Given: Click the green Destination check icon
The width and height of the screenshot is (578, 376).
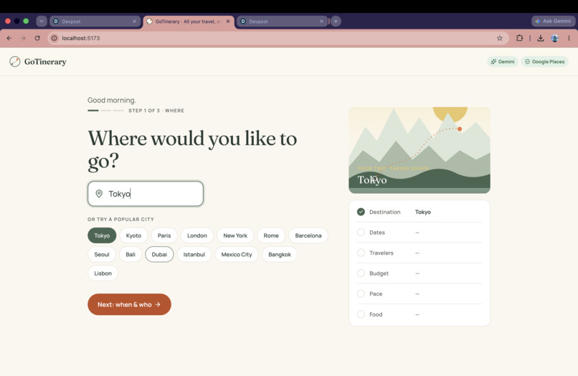Looking at the screenshot, I should (361, 212).
